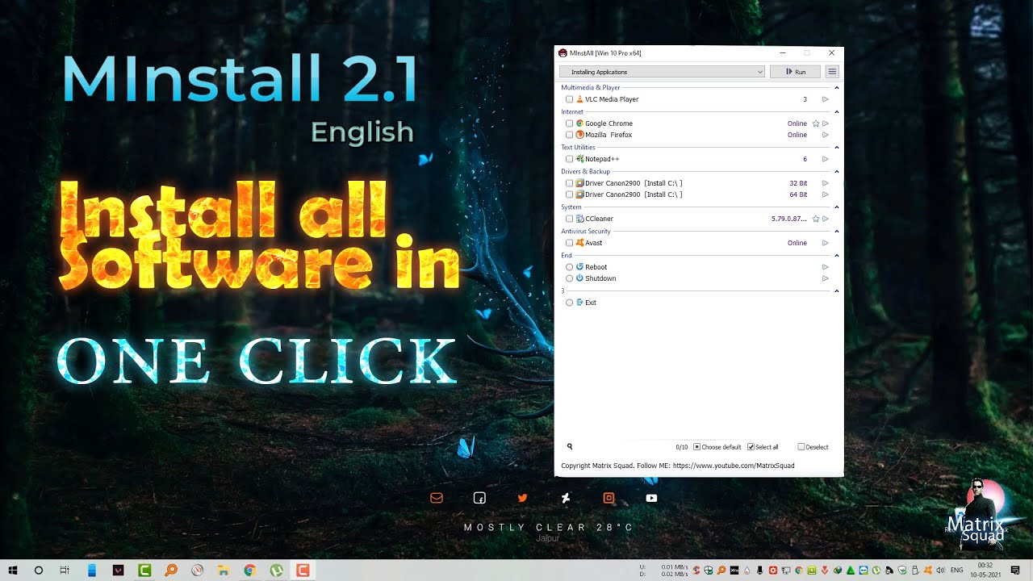Enable the Notepad++ checkbox
1033x581 pixels.
[570, 159]
